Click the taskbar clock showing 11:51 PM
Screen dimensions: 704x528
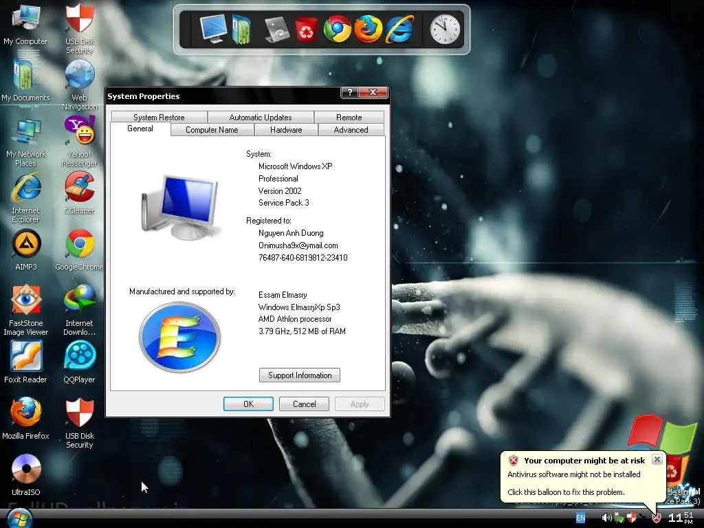[681, 518]
